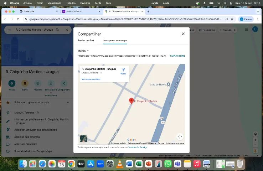Open WhatsApp from the dock
Viewport: 263px width, 171px height.
tap(168, 164)
